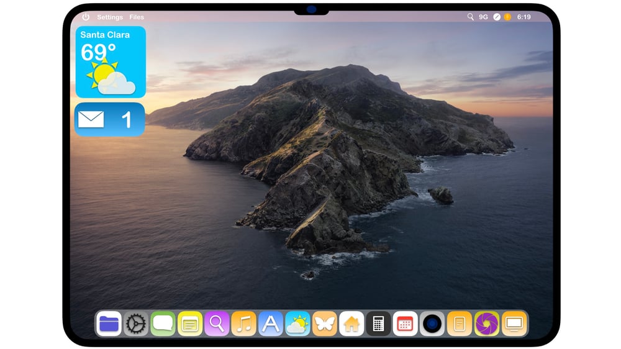The width and height of the screenshot is (621, 349).
Task: Open the Files app in the dock
Action: tap(109, 324)
